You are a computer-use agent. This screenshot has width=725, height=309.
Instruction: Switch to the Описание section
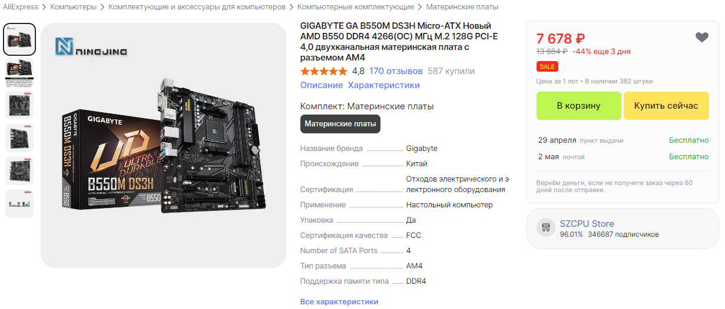(x=322, y=85)
